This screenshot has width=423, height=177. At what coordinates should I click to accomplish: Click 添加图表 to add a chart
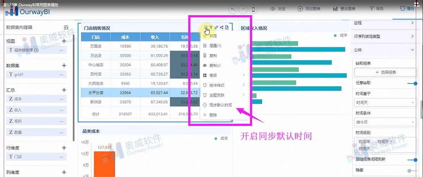click(309, 9)
